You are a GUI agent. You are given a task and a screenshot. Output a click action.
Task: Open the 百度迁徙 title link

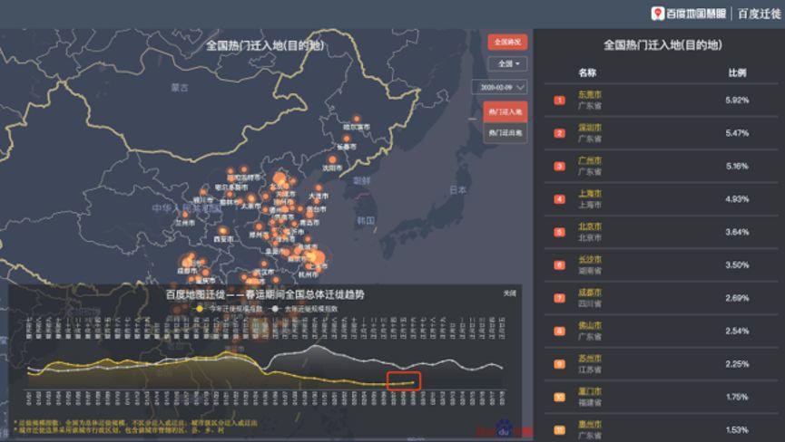pyautogui.click(x=760, y=14)
